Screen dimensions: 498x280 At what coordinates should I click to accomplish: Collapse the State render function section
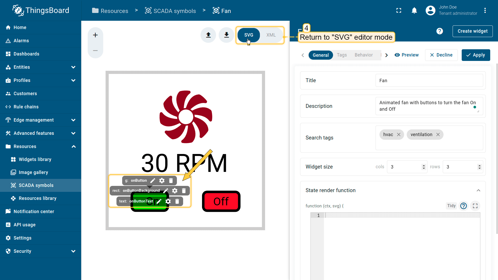point(478,190)
